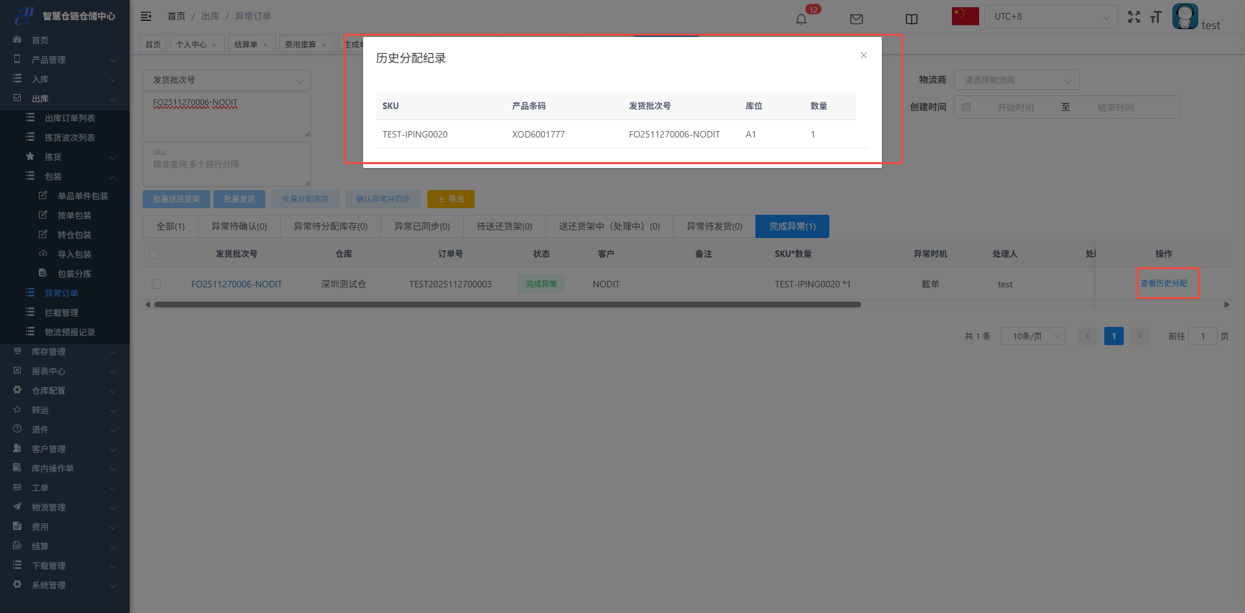Select the checkbox for row FO2511270006-NODIT

156,284
